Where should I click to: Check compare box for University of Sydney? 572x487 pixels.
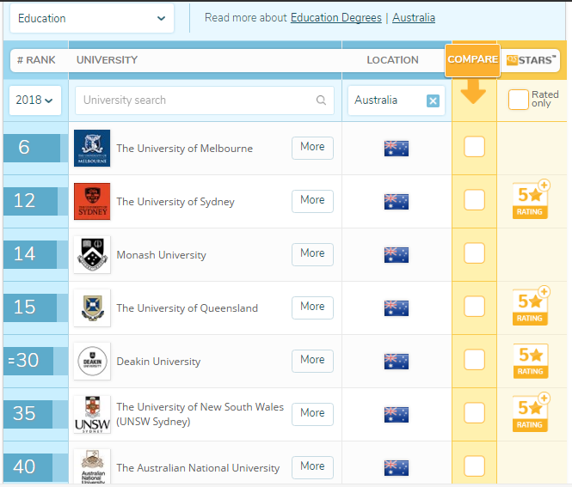(474, 199)
